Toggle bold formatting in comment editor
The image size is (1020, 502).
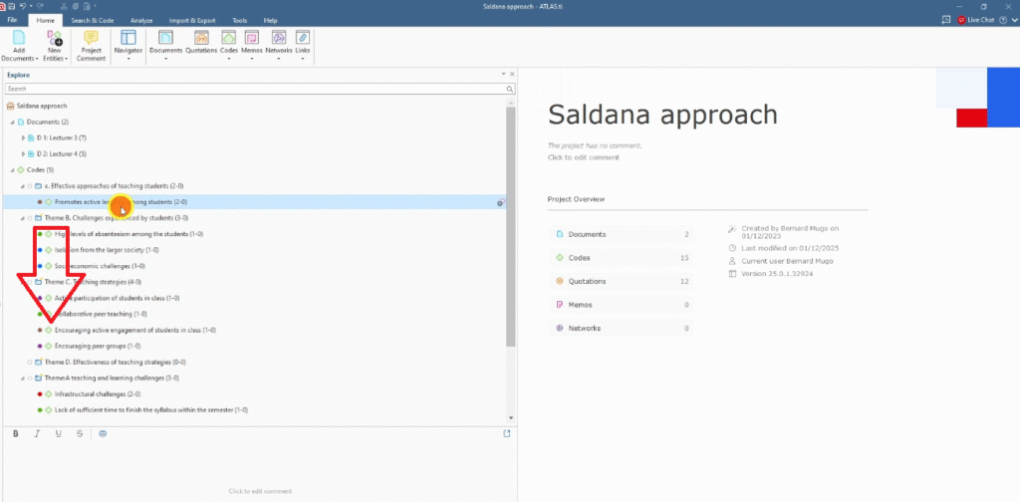click(15, 433)
